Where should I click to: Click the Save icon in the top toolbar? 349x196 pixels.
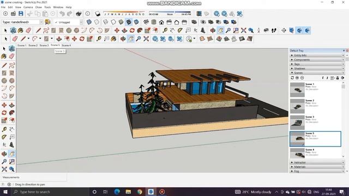coord(21,14)
